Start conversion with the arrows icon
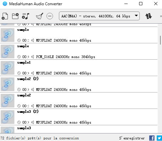 point(149,16)
